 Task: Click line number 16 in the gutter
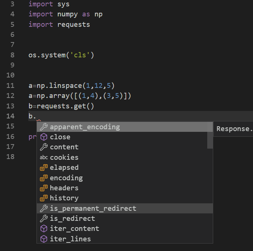[x=10, y=137]
